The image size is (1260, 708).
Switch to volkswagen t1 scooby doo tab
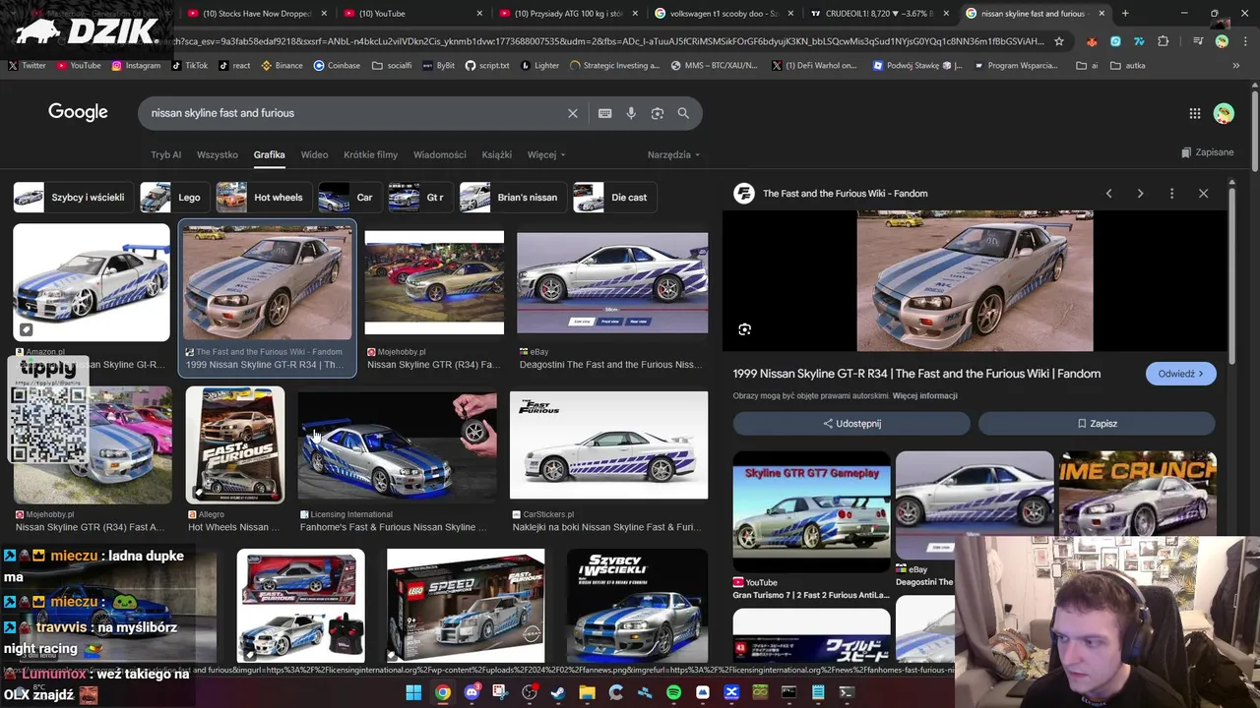(719, 14)
